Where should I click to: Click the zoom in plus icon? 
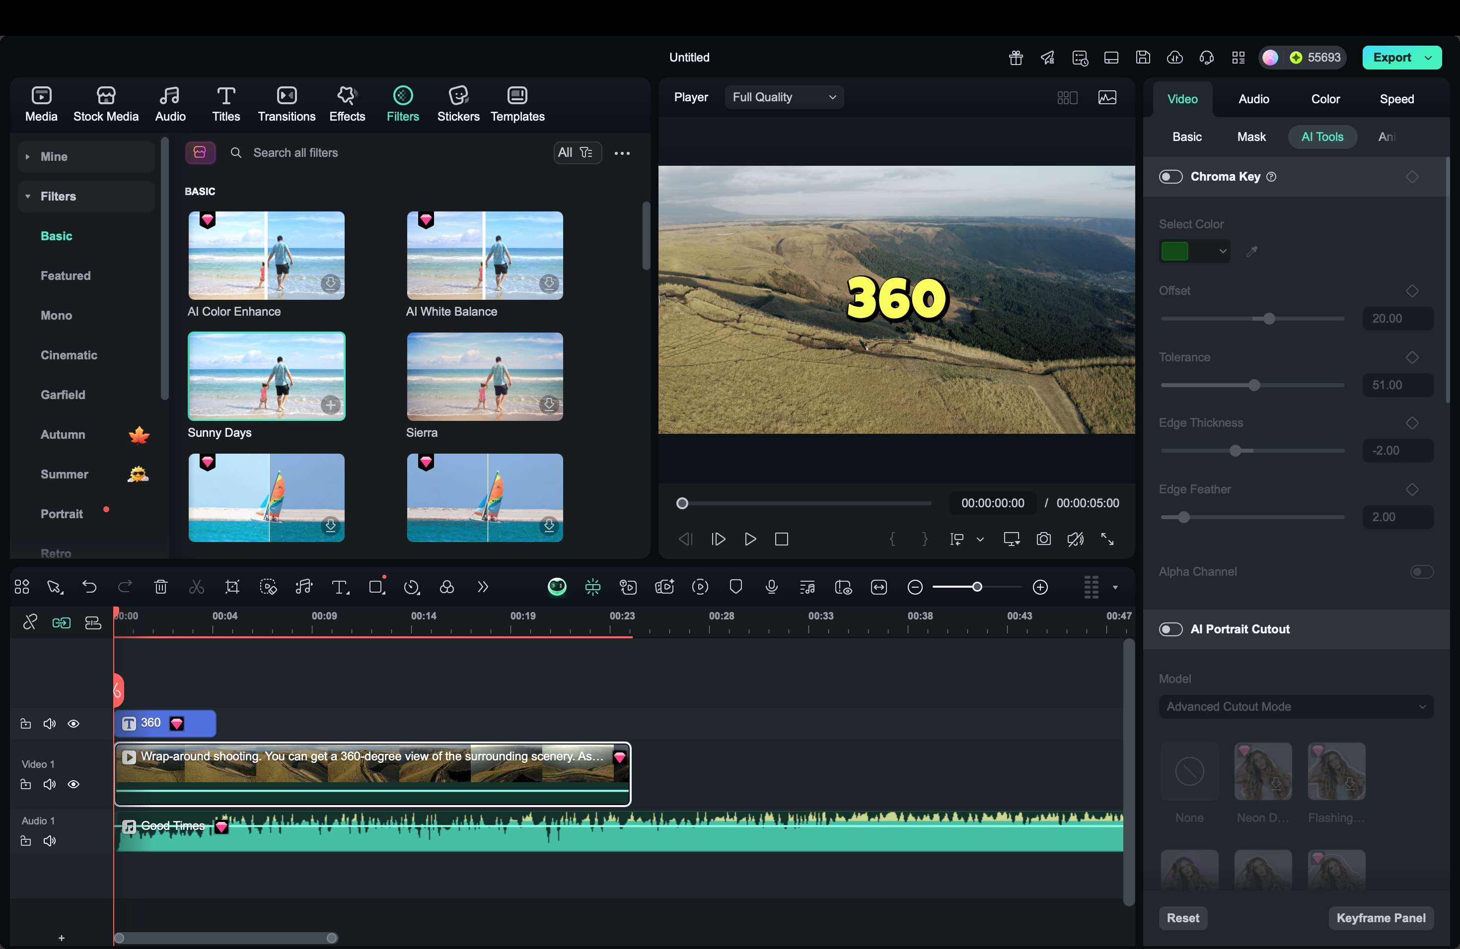1040,587
